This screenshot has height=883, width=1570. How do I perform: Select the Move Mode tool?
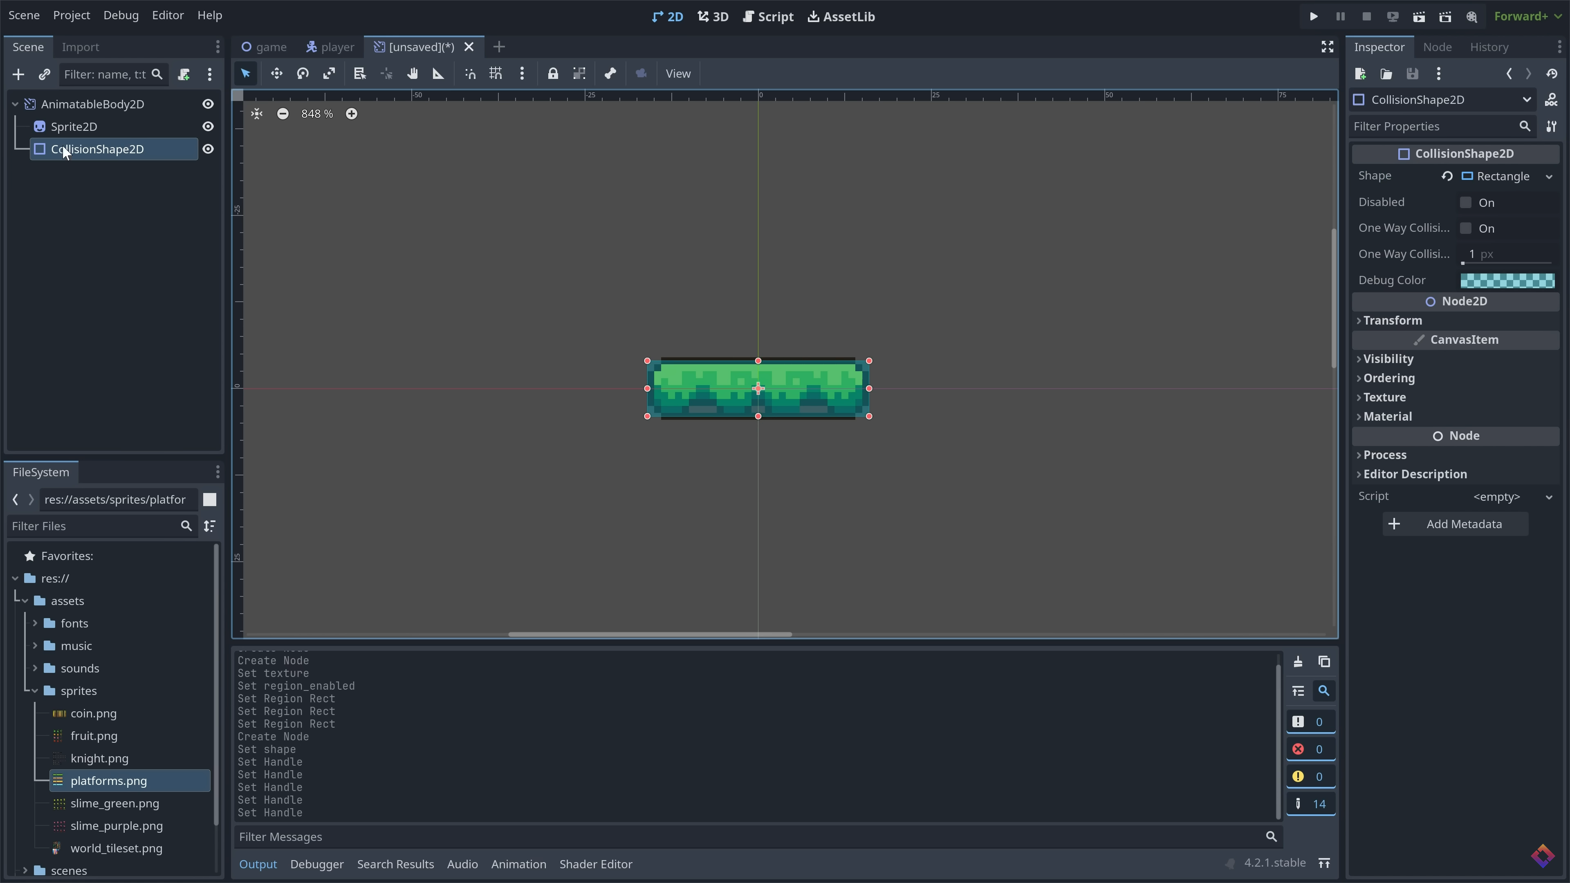tap(276, 74)
